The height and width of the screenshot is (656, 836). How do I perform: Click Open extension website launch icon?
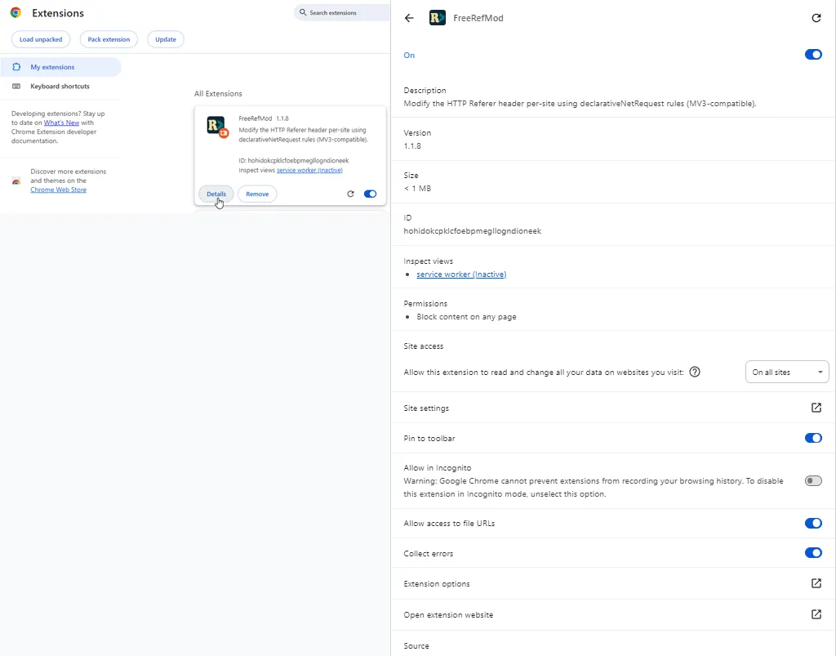click(816, 614)
